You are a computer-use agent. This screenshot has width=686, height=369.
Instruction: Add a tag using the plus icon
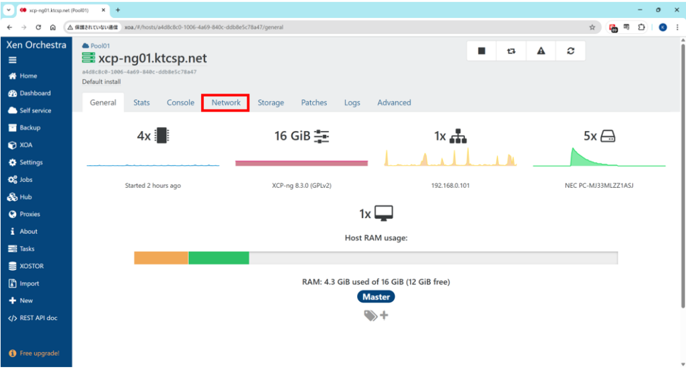[384, 316]
